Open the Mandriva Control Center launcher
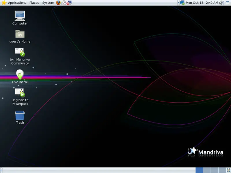The width and height of the screenshot is (231, 173). click(x=69, y=3)
